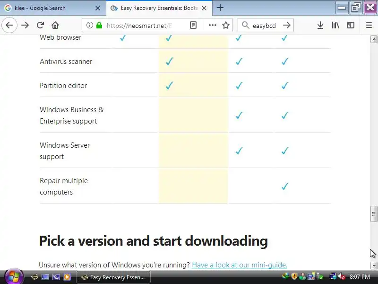Screen dimensions: 378x284
Task: Close the Easy Recovery Essentials tab
Action: click(x=204, y=8)
